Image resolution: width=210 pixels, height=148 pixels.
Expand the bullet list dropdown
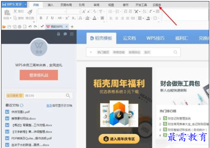pos(114,12)
